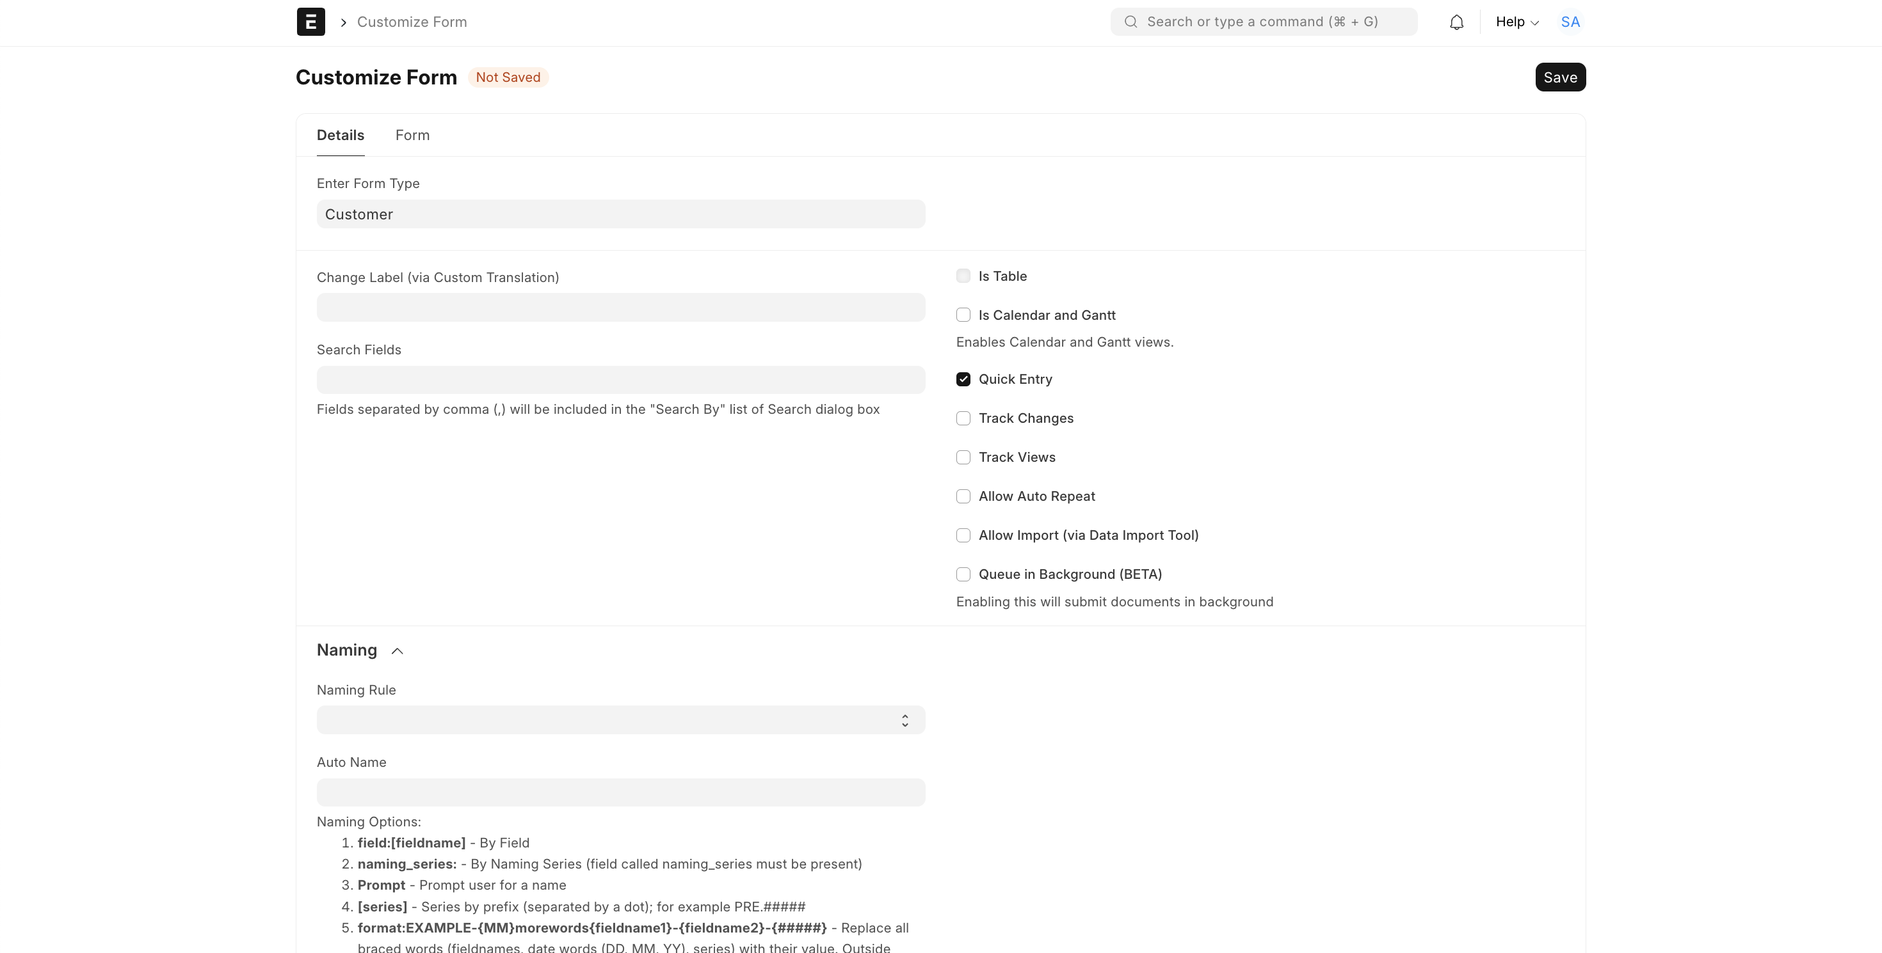Click the Save button

[1560, 77]
